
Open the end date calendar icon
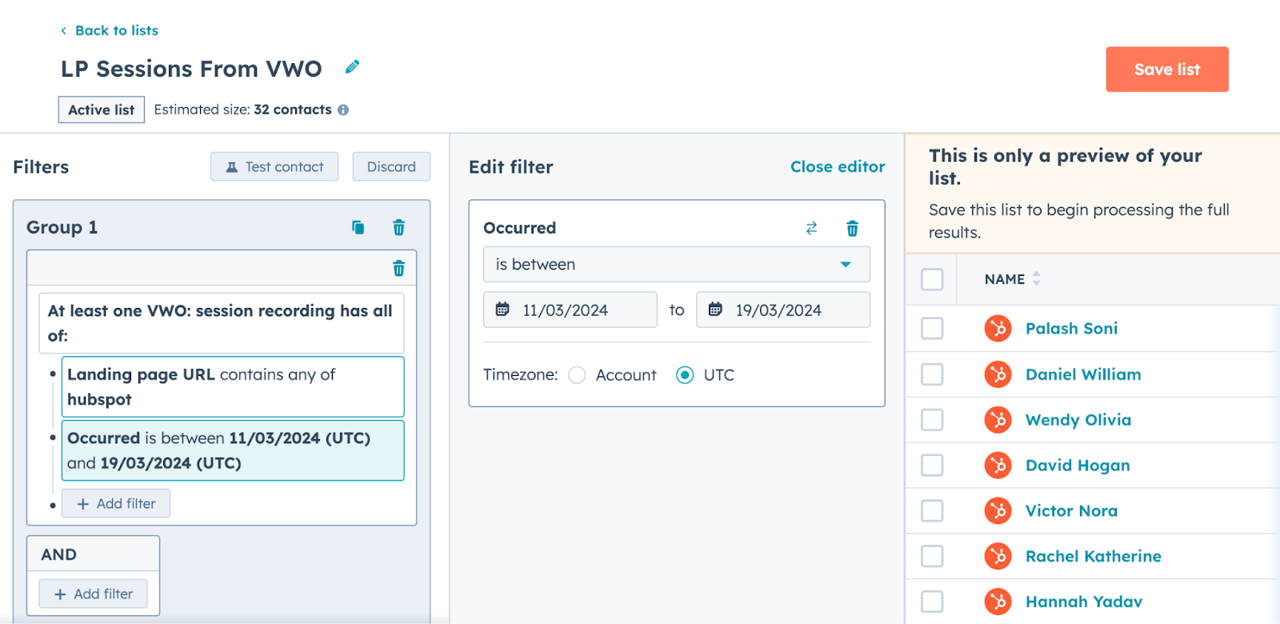tap(715, 310)
